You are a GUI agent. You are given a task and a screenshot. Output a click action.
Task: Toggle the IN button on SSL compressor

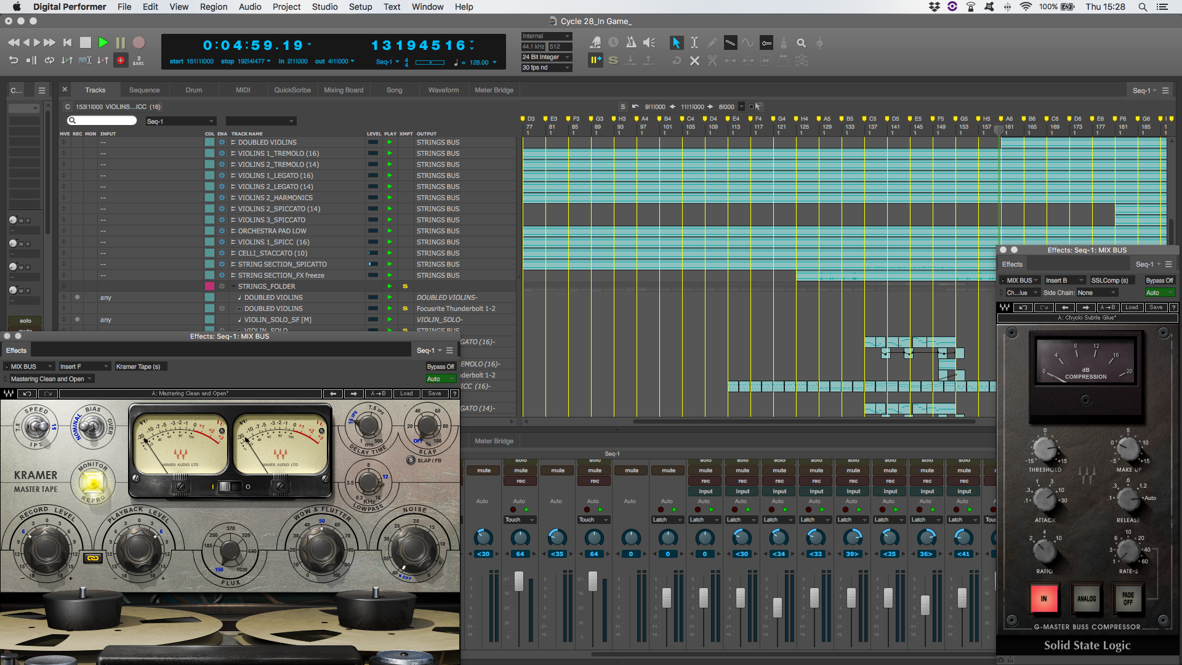(1043, 598)
